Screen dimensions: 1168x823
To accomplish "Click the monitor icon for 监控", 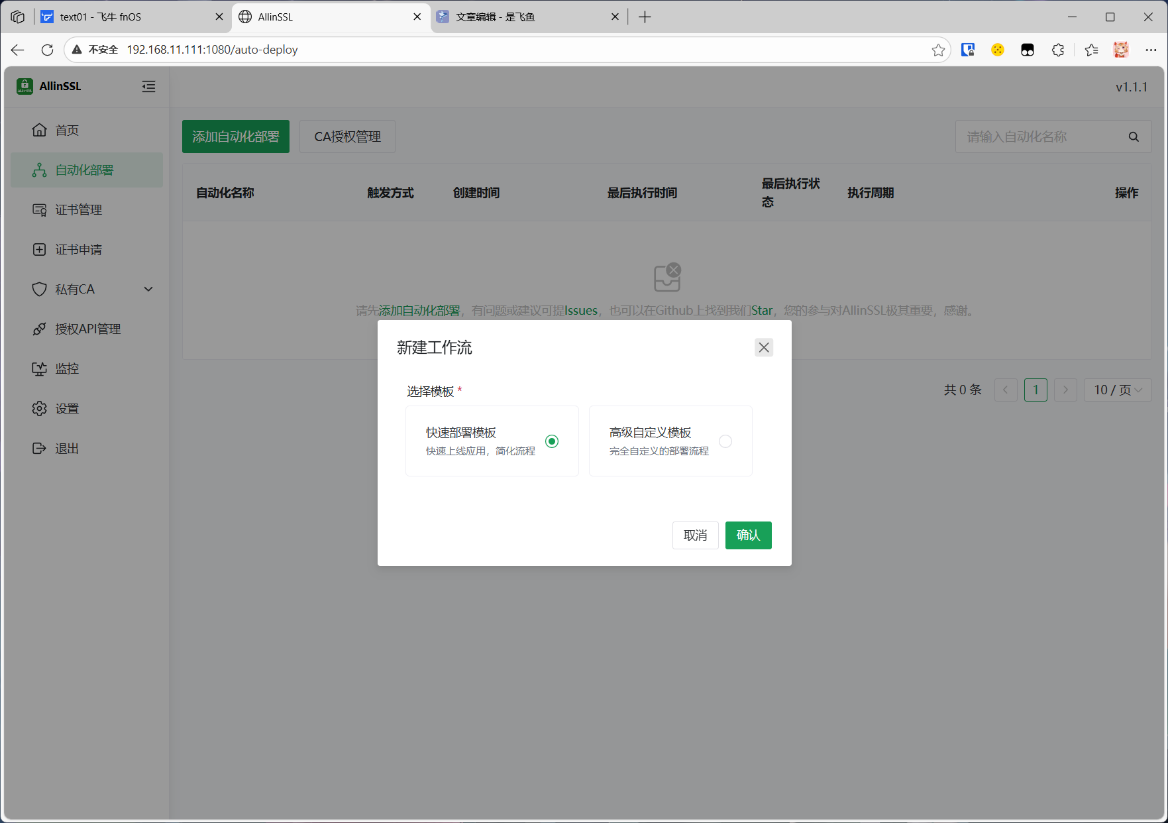I will (x=40, y=369).
